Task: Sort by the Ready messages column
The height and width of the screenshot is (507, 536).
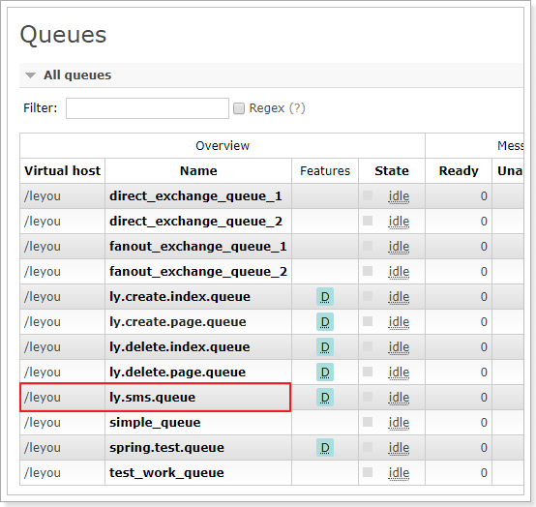Action: click(459, 170)
